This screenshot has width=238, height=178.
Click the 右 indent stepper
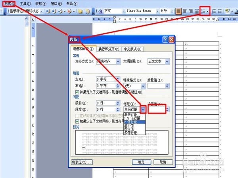[x=118, y=86]
